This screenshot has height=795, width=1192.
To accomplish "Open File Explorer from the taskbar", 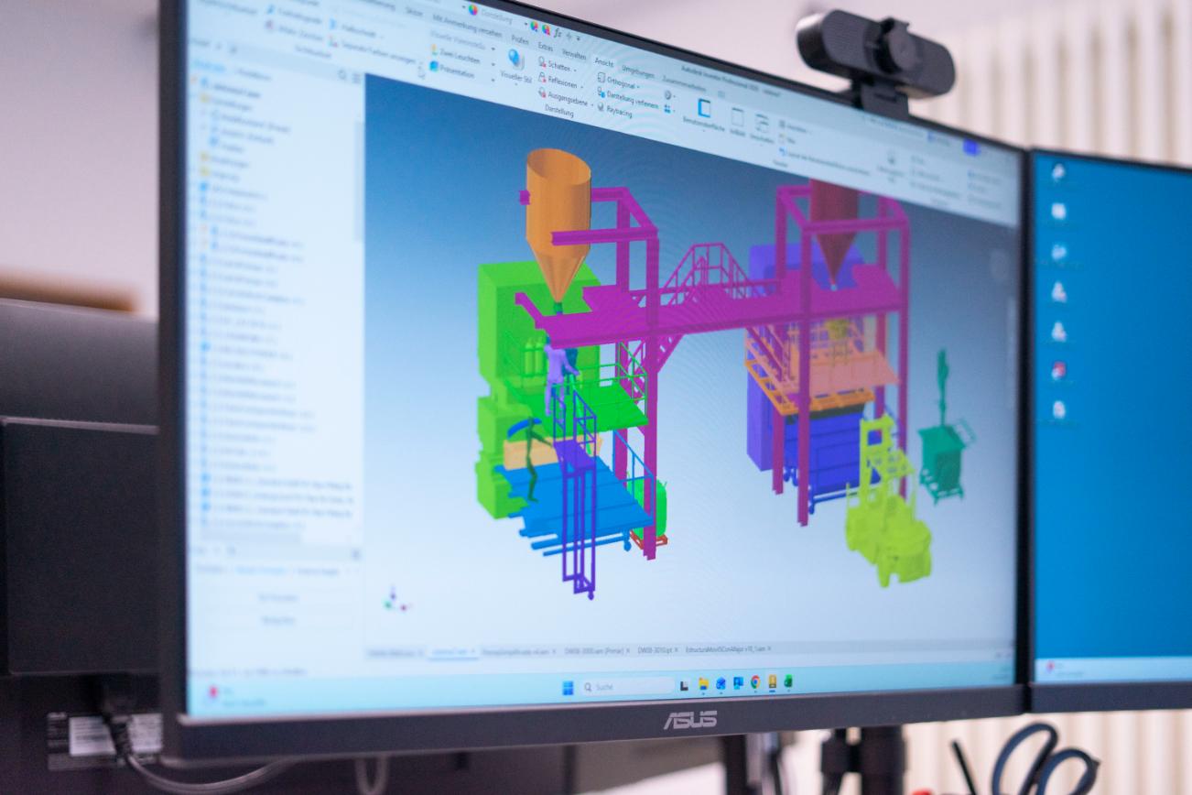I will tap(703, 684).
